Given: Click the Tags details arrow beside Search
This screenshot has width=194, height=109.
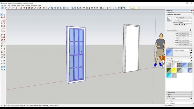Looking at the screenshot, I should pos(191,98).
